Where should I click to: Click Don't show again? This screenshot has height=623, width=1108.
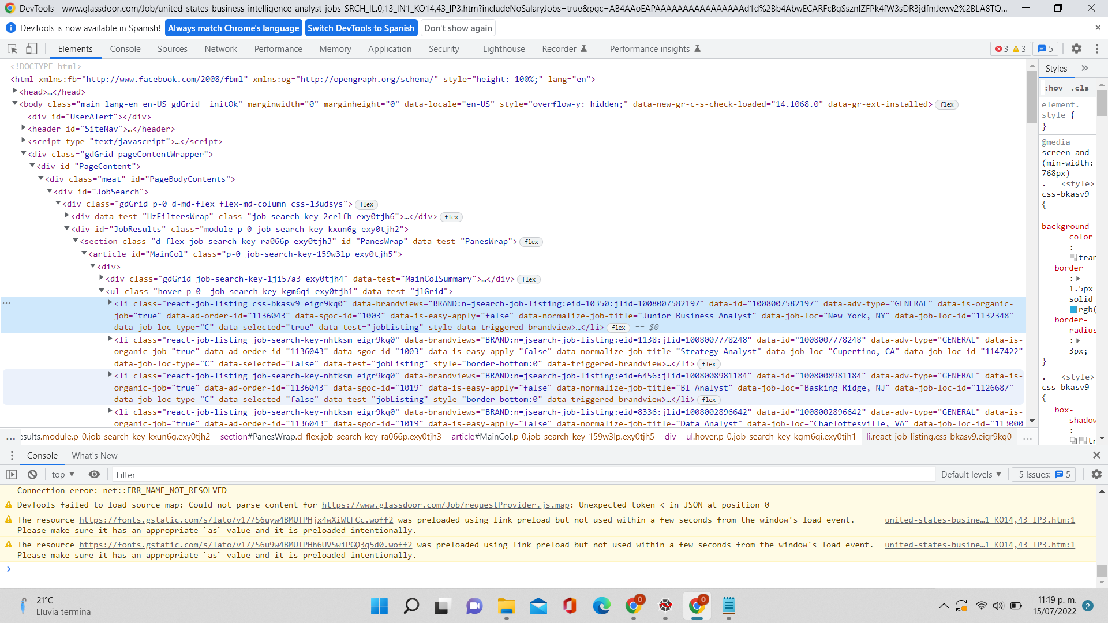(458, 28)
